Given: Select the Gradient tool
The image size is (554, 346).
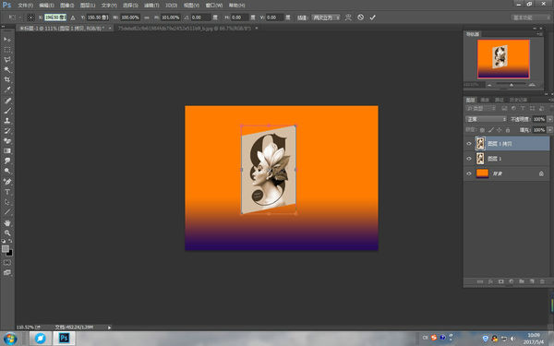Looking at the screenshot, I should [x=7, y=150].
